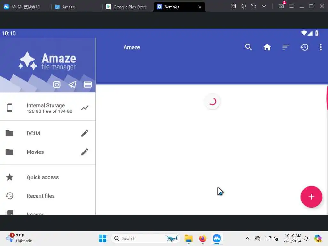
Task: Open the three-dot overflow menu
Action: pyautogui.click(x=321, y=47)
